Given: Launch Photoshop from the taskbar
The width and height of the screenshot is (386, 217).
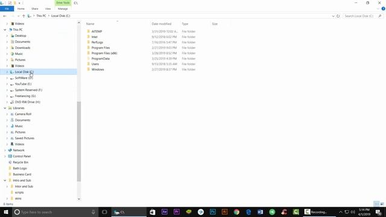Looking at the screenshot, I should pos(213,212).
